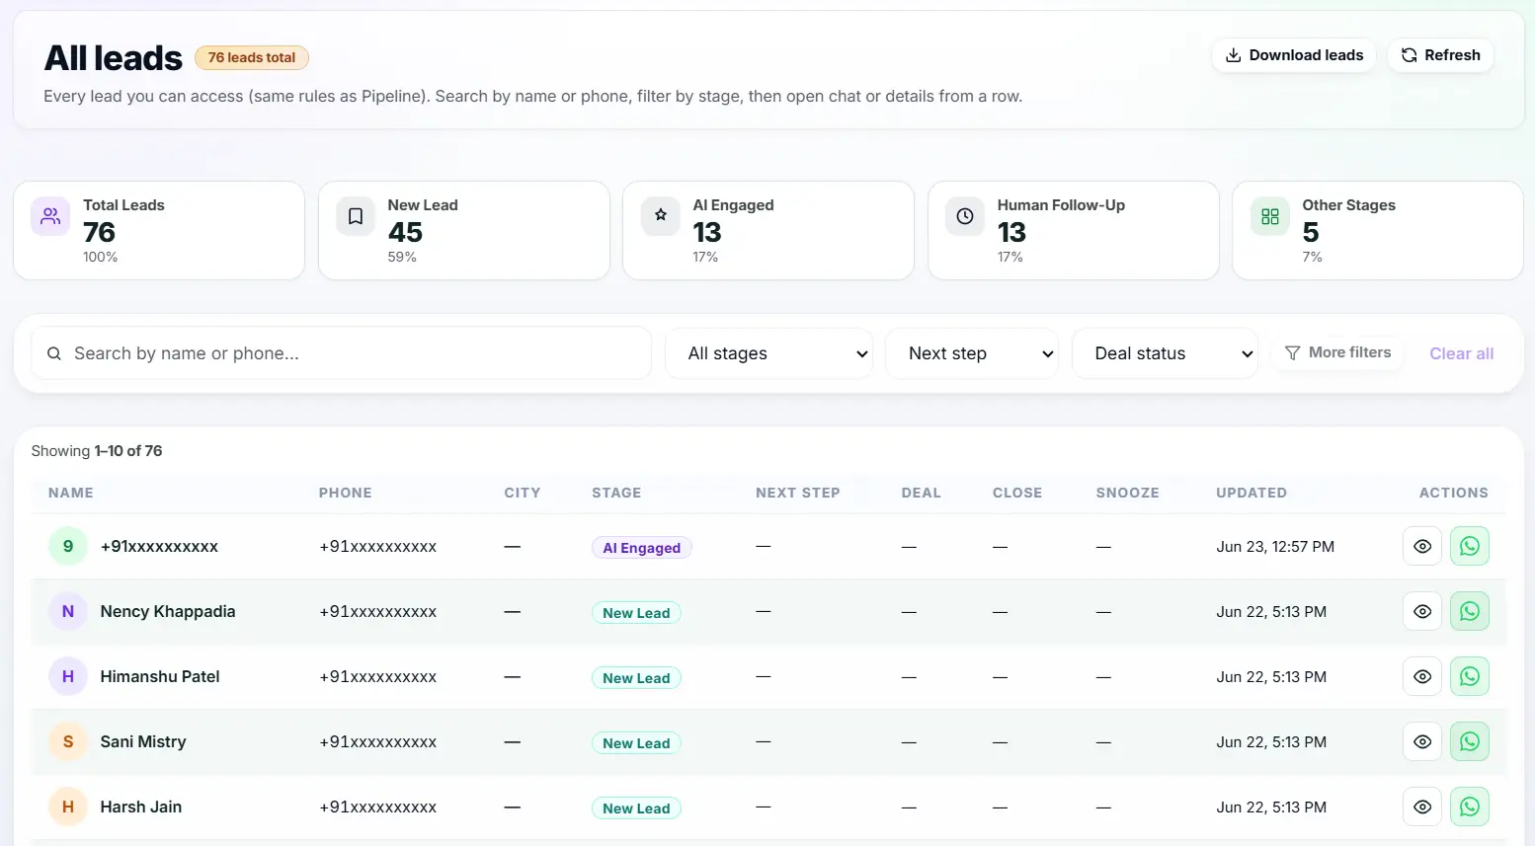Refresh the leads list

coord(1440,55)
